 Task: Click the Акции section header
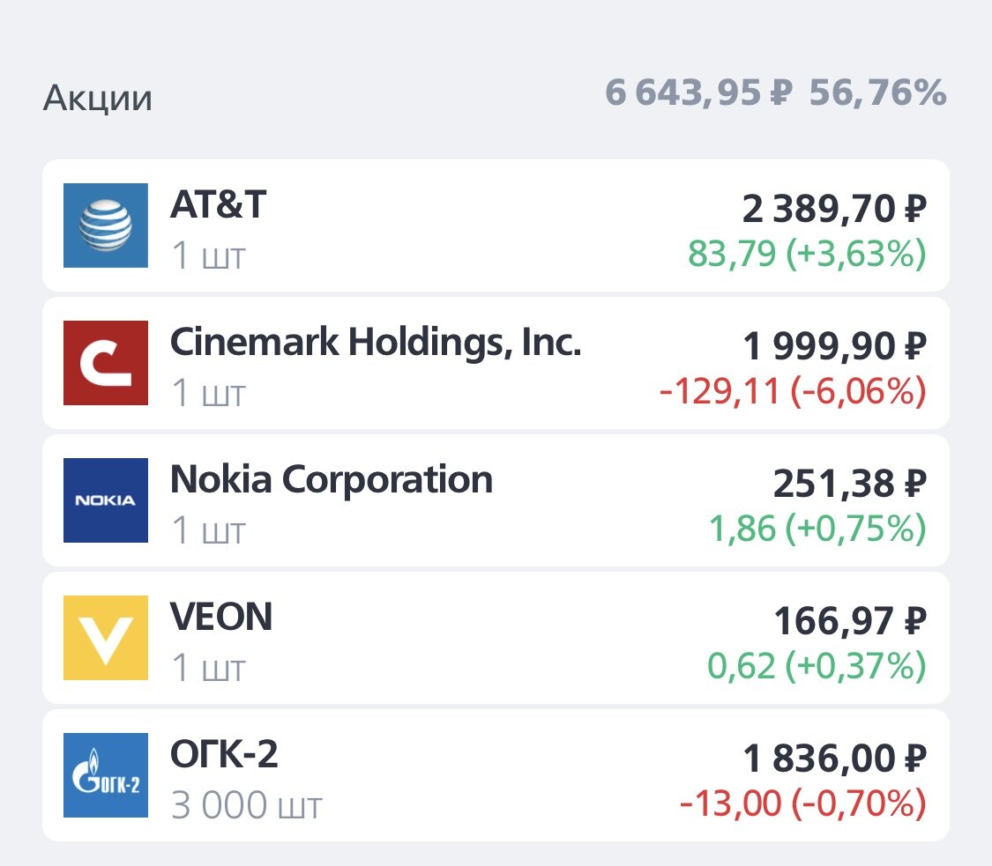coord(97,97)
